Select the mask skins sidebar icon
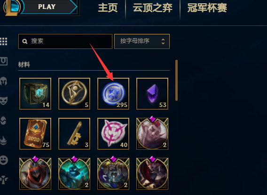267x195 pixels. pos(4,100)
